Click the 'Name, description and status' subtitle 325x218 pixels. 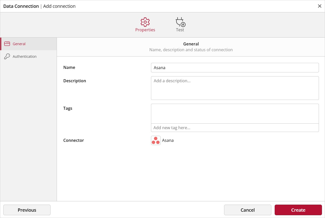tap(191, 50)
